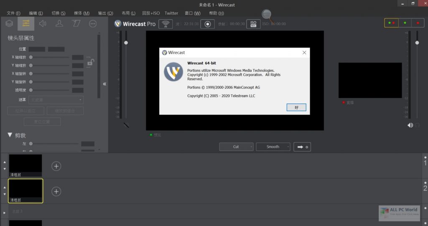This screenshot has width=428, height=226.
Task: Open the 编辑 (E) menu
Action: (x=36, y=13)
